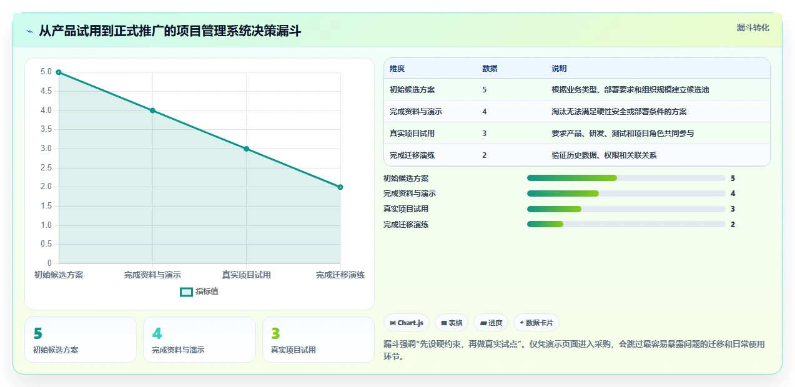Click the page title 从产品试用到正式推广的项目管理系统决策漏斗
This screenshot has width=795, height=387.
coord(170,31)
